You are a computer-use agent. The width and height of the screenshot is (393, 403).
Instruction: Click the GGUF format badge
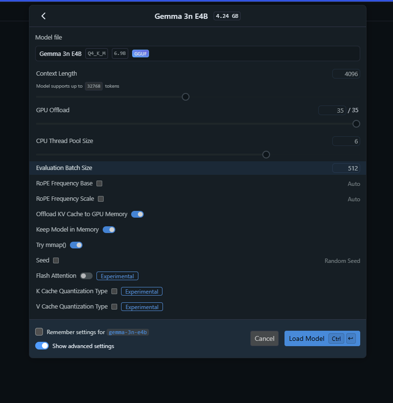point(140,54)
